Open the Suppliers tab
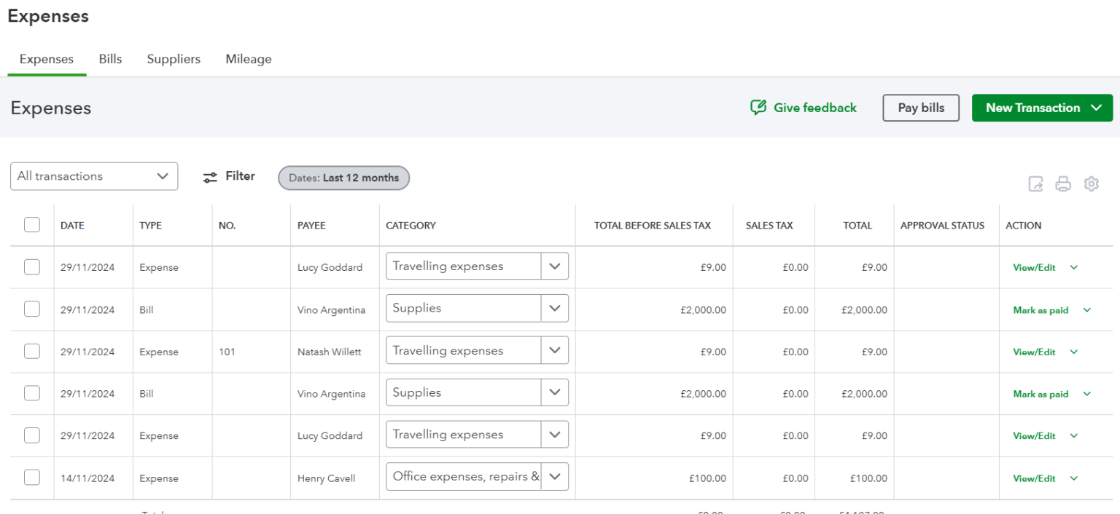 (174, 59)
